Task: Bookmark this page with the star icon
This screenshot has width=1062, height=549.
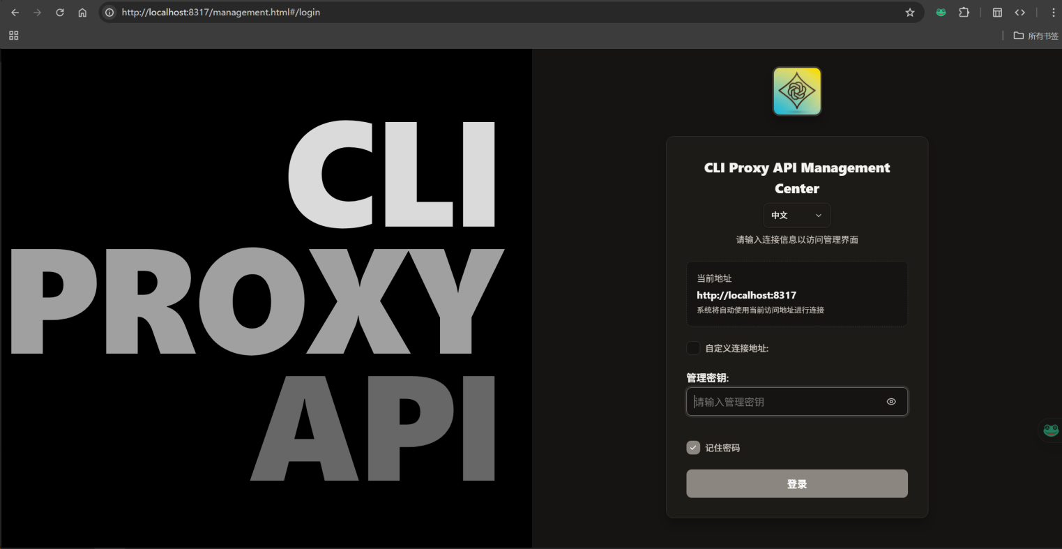Action: click(x=910, y=13)
